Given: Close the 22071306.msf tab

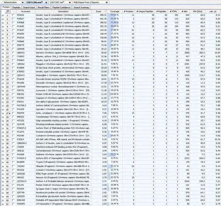Looking at the screenshot, I should (x=46, y=3).
